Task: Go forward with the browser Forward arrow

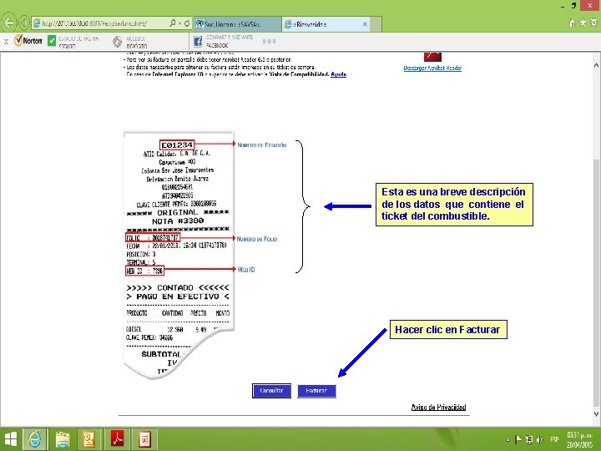Action: [x=24, y=23]
